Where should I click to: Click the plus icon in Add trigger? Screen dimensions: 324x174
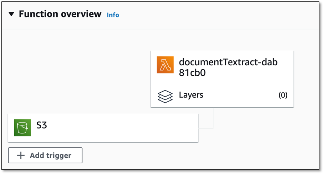pyautogui.click(x=21, y=155)
